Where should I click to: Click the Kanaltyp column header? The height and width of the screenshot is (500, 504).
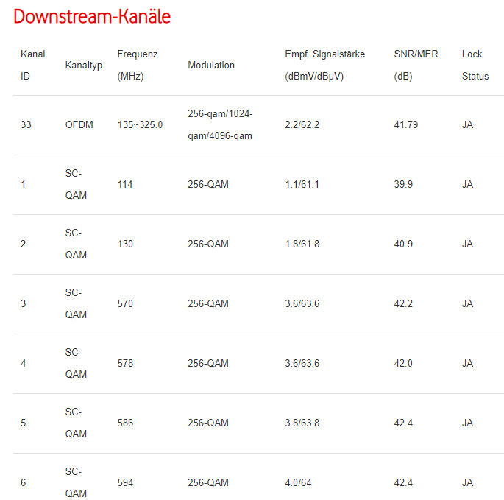84,66
